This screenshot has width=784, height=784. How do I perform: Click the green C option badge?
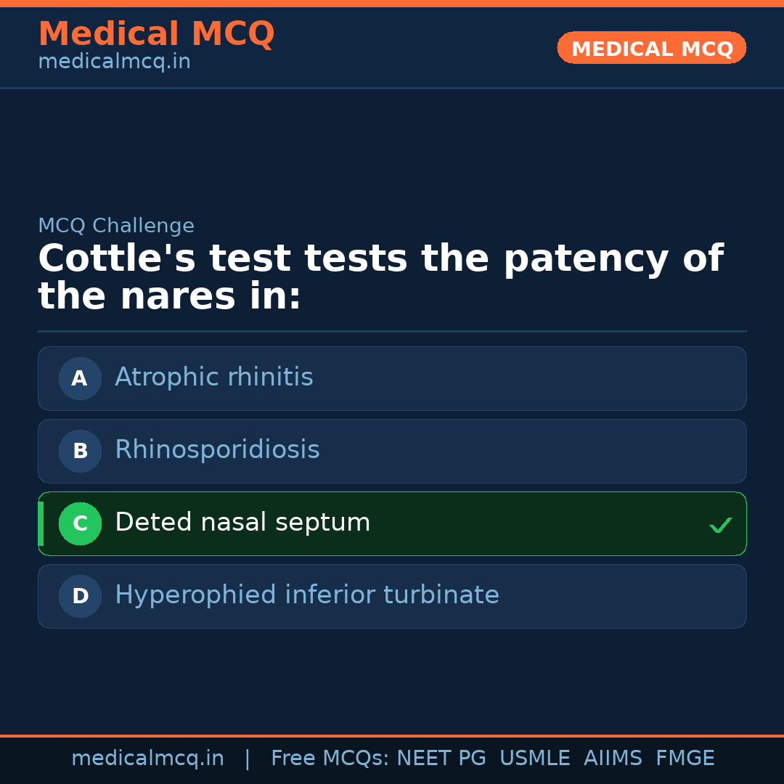tap(80, 523)
